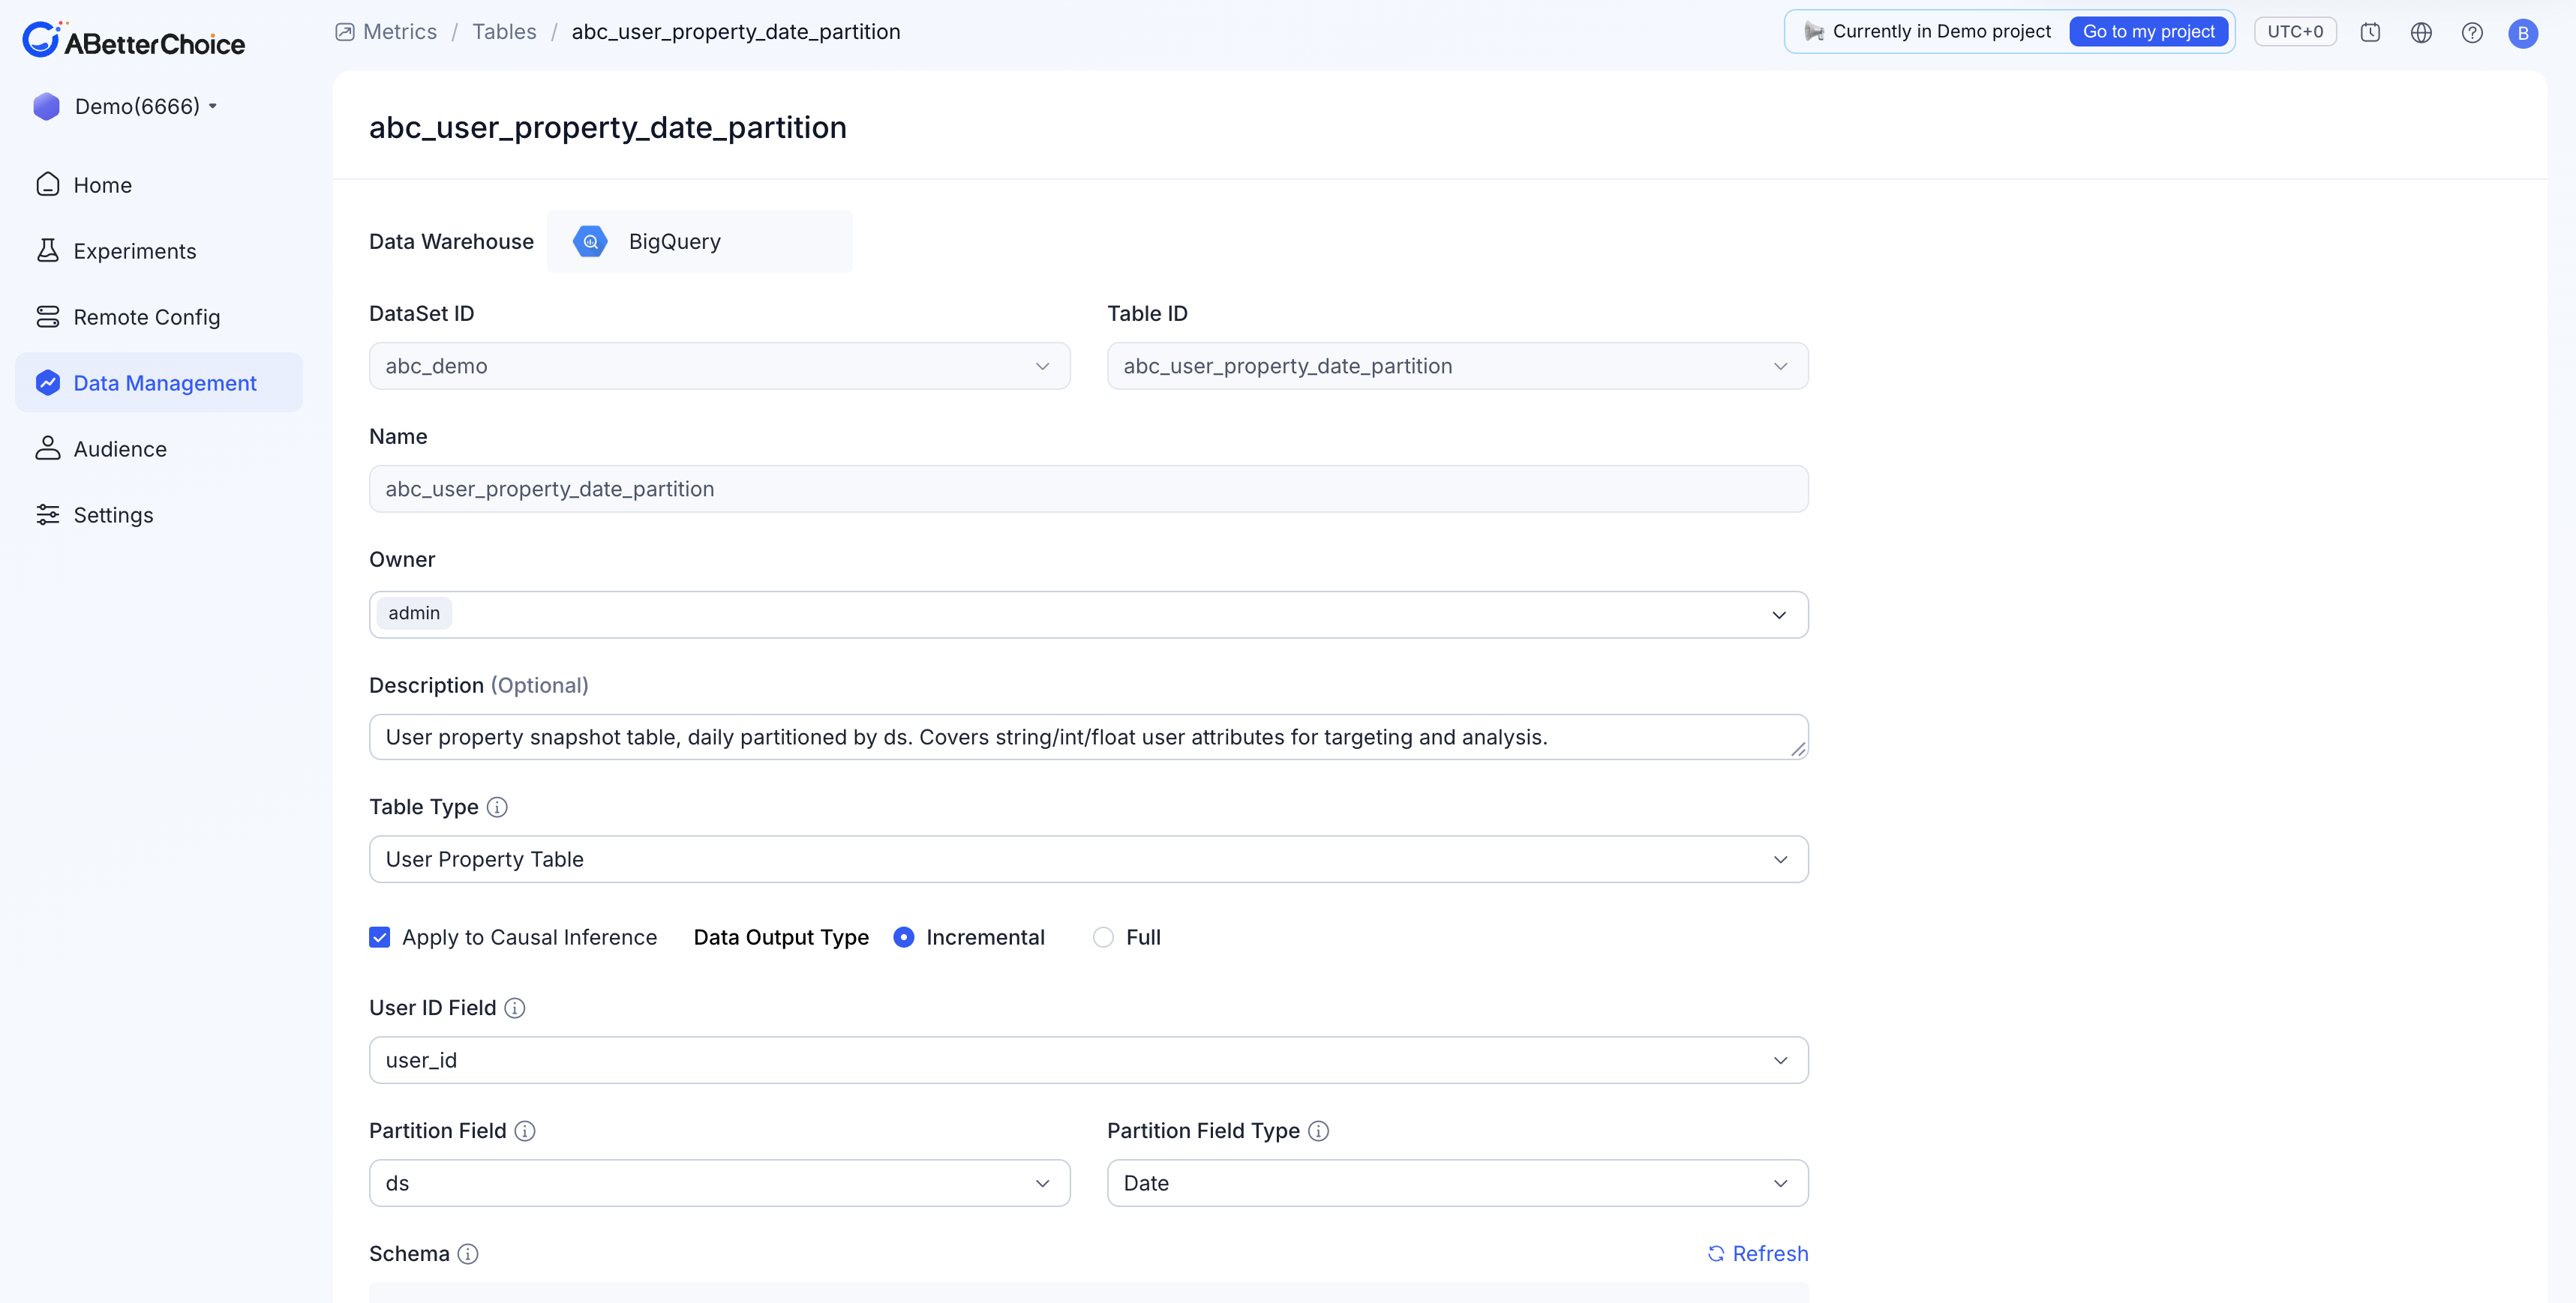Open the help question mark icon
Screen dimensions: 2576x1303
[2472, 32]
